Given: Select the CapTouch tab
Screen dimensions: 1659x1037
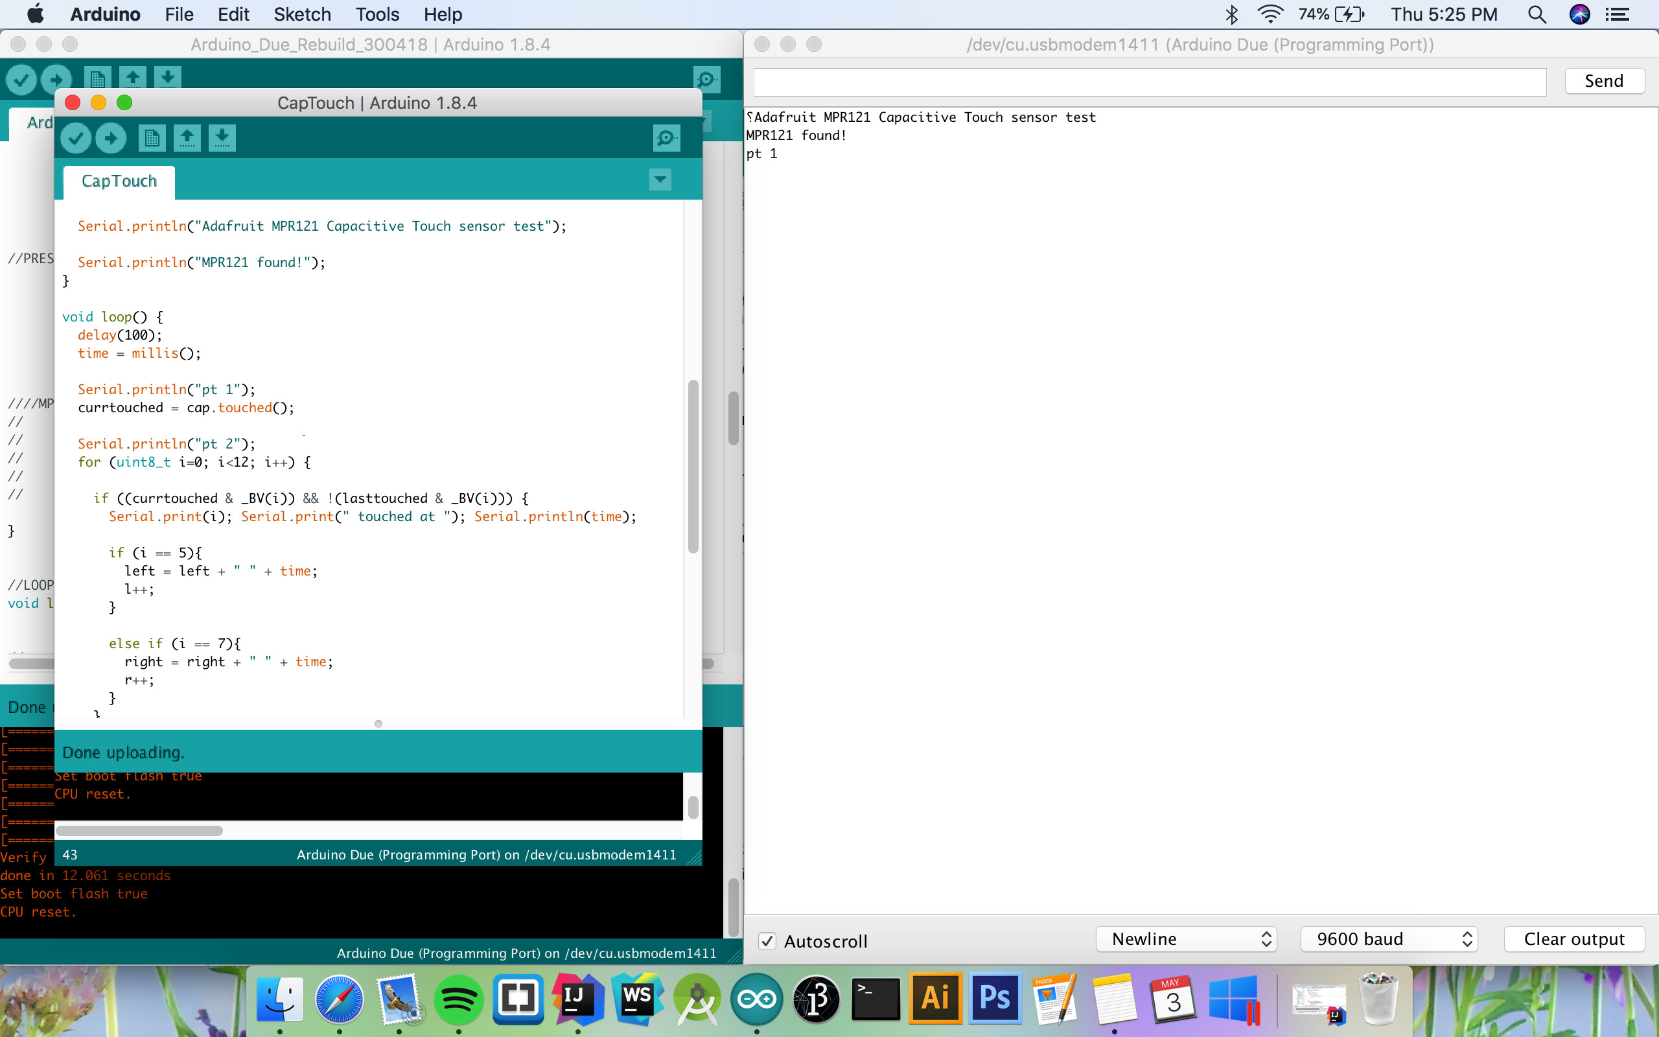Looking at the screenshot, I should 119,181.
